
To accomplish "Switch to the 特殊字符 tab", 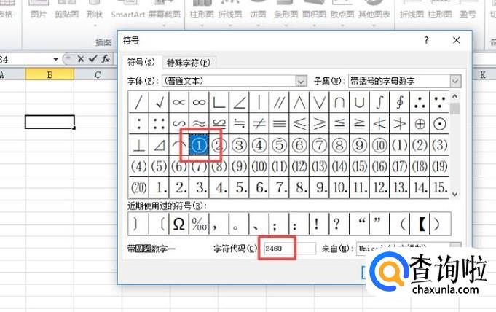I will [189, 63].
